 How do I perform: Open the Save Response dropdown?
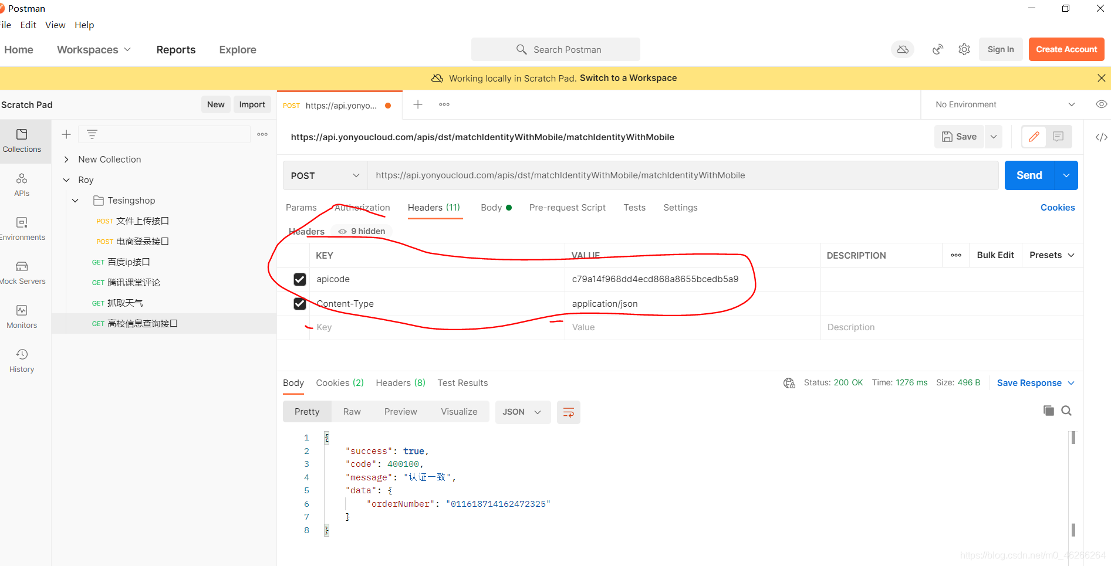[1036, 383]
